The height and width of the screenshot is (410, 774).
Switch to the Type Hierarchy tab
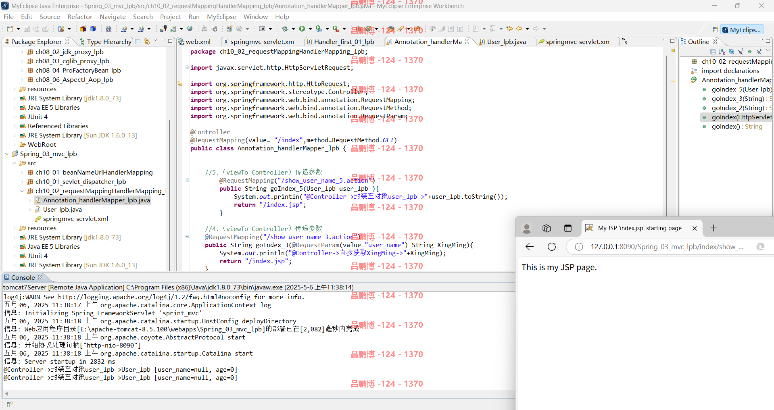tap(106, 42)
